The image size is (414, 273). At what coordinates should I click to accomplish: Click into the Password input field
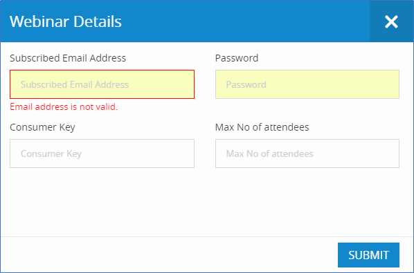[307, 84]
